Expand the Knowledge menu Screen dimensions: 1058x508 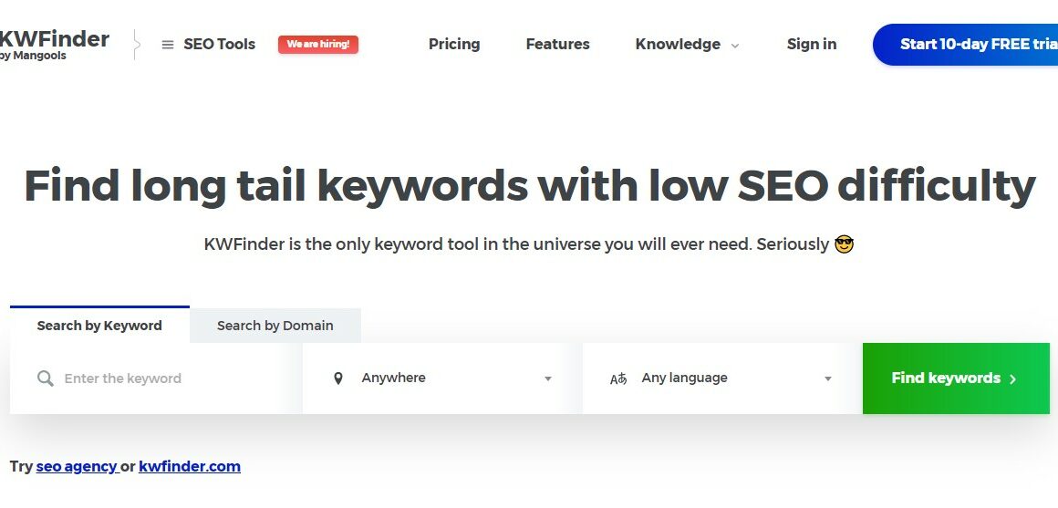click(687, 45)
